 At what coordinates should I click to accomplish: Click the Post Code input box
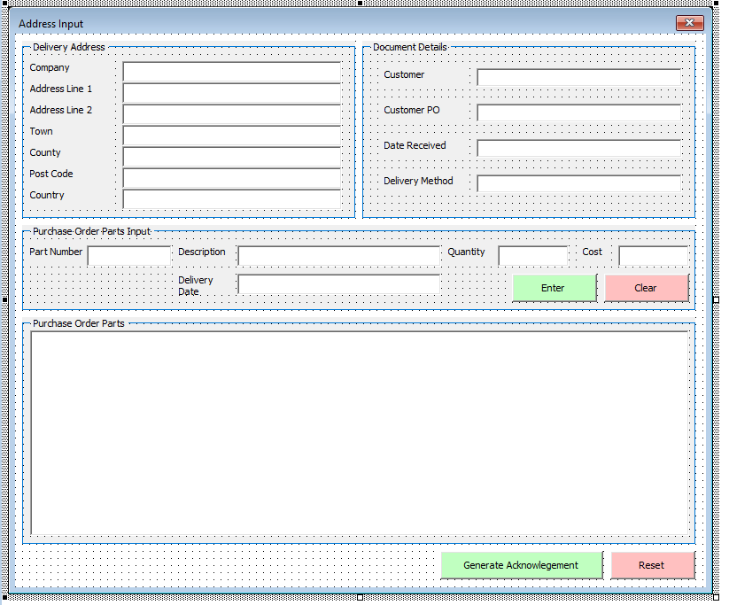(231, 178)
